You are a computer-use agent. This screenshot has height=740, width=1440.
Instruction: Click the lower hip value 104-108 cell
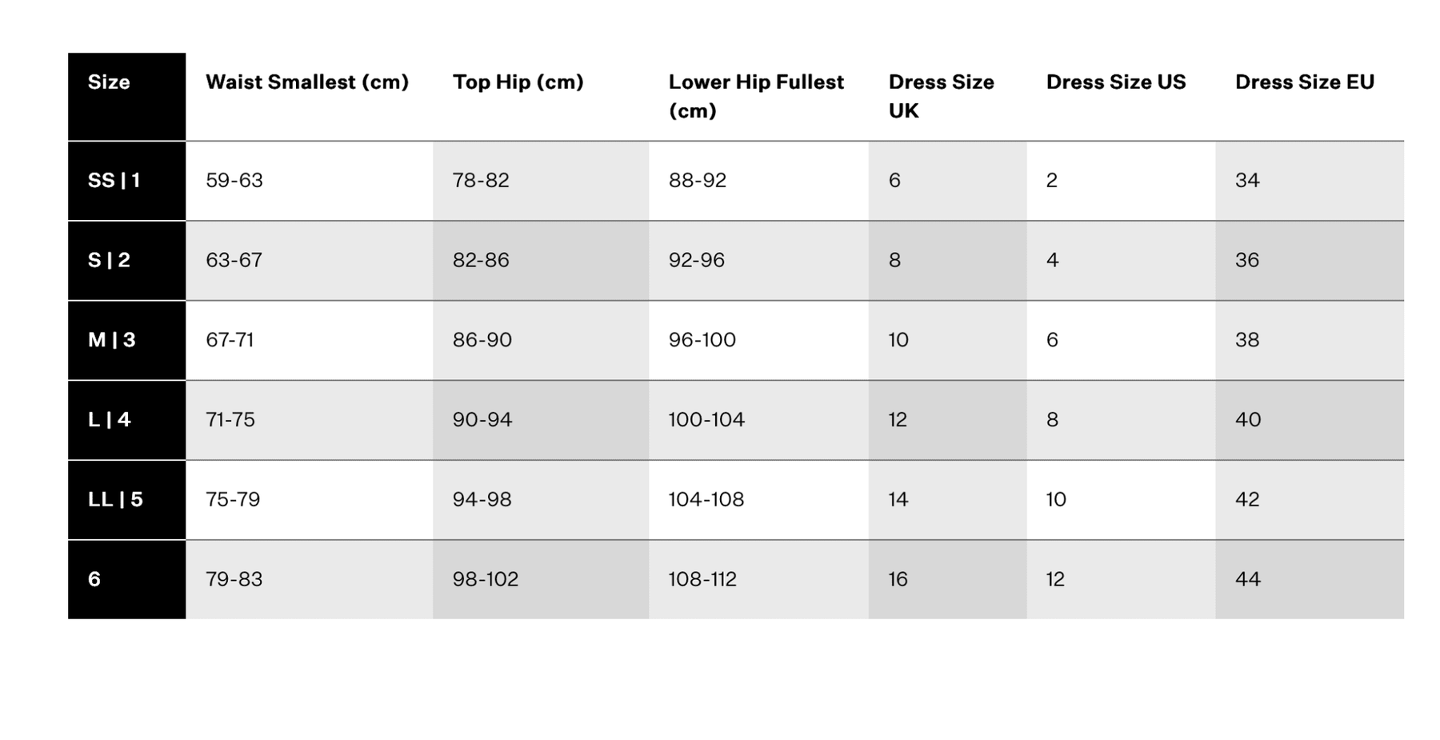706,500
